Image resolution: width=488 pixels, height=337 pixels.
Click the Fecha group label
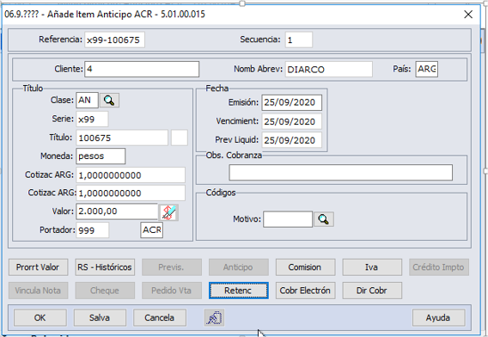217,89
